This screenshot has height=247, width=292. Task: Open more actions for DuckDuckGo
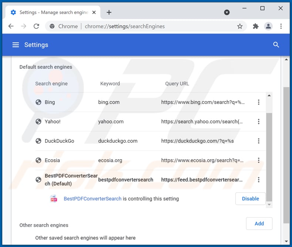click(x=259, y=141)
